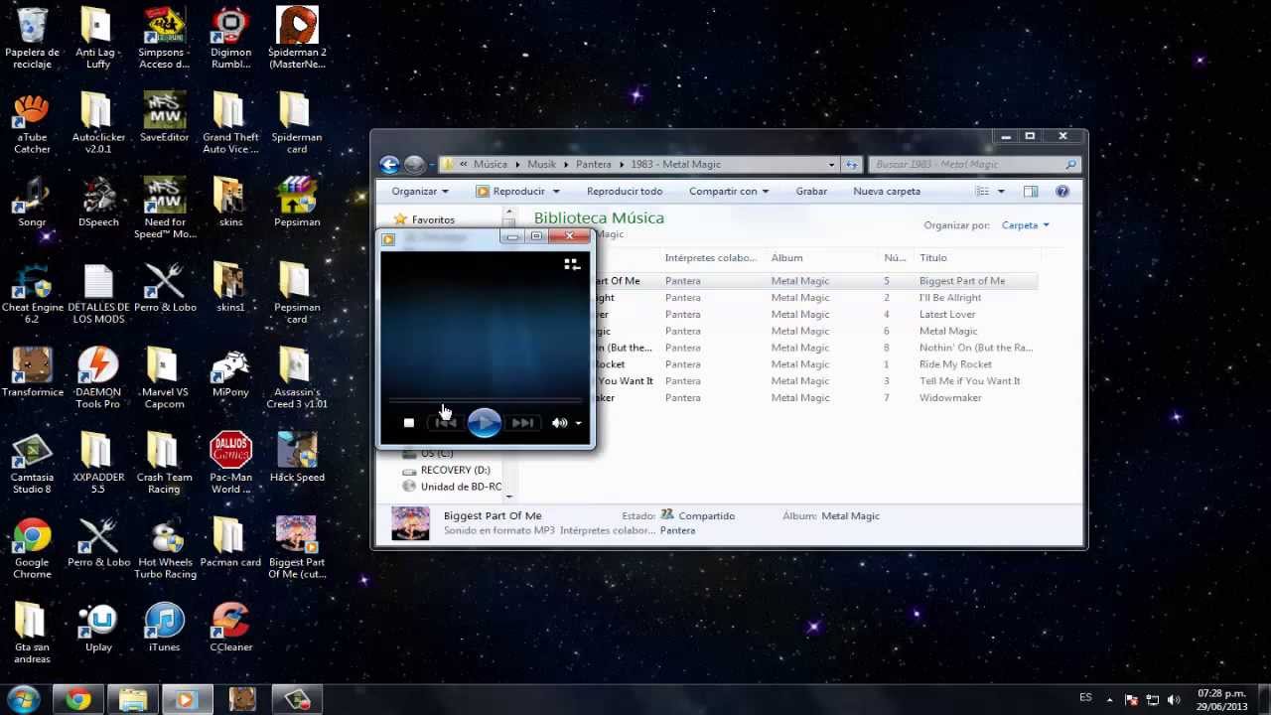Click the Back arrow in Explorer window
The image size is (1271, 715).
click(x=389, y=165)
